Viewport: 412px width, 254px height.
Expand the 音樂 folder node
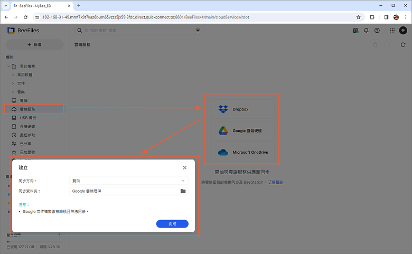(13, 92)
